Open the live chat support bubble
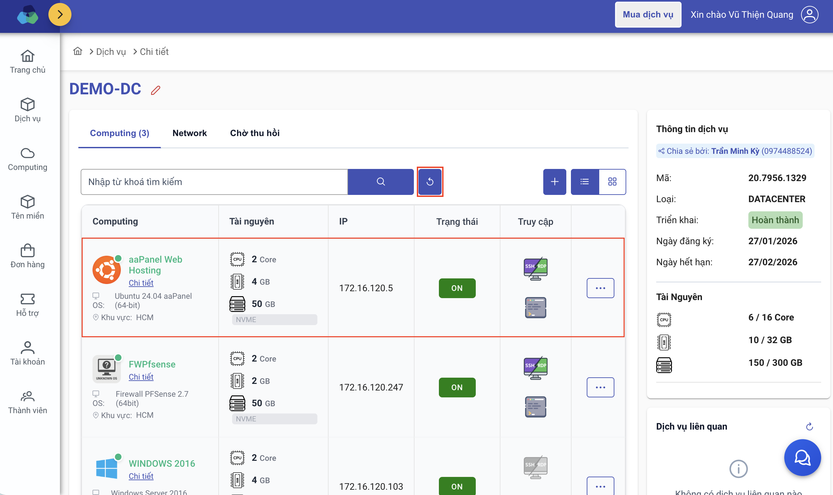Image resolution: width=833 pixels, height=495 pixels. pos(802,457)
